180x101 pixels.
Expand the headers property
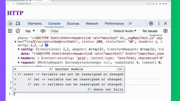(19, 58)
